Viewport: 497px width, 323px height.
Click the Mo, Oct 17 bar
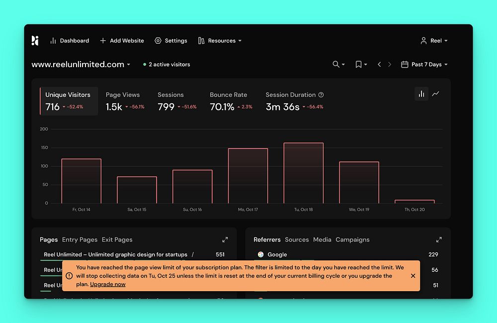point(248,176)
